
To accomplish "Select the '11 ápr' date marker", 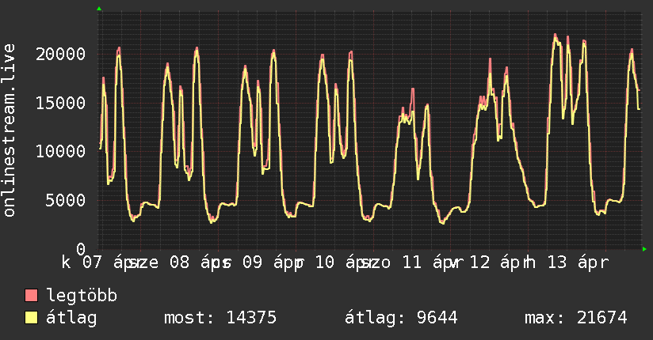I will tap(429, 263).
